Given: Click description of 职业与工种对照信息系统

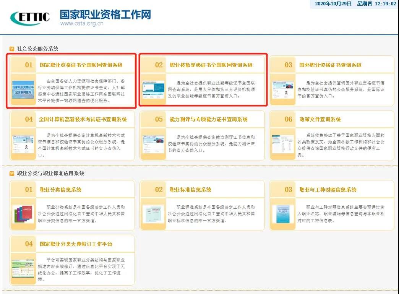Looking at the screenshot, I should click(341, 214).
